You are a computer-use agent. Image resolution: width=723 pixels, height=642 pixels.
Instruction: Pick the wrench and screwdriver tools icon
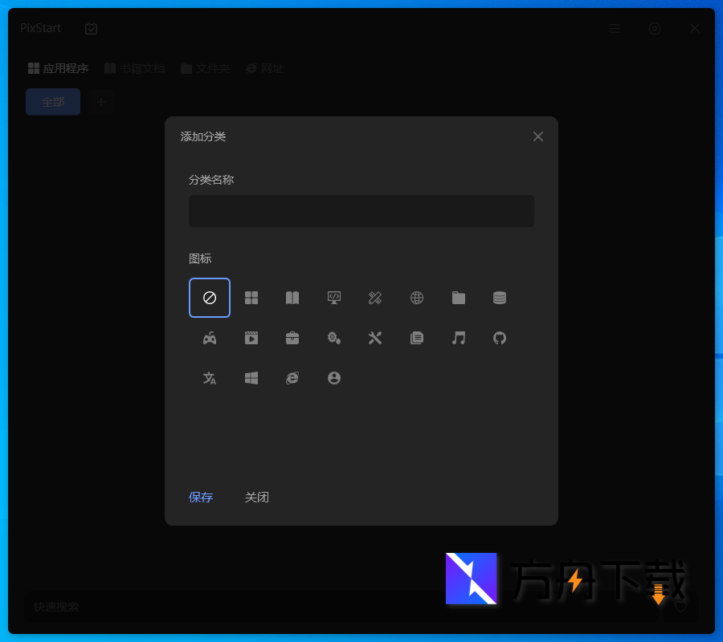coord(375,338)
